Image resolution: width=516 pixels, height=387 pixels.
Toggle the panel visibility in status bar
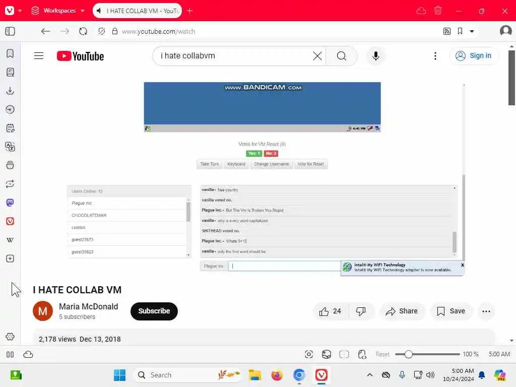10,354
